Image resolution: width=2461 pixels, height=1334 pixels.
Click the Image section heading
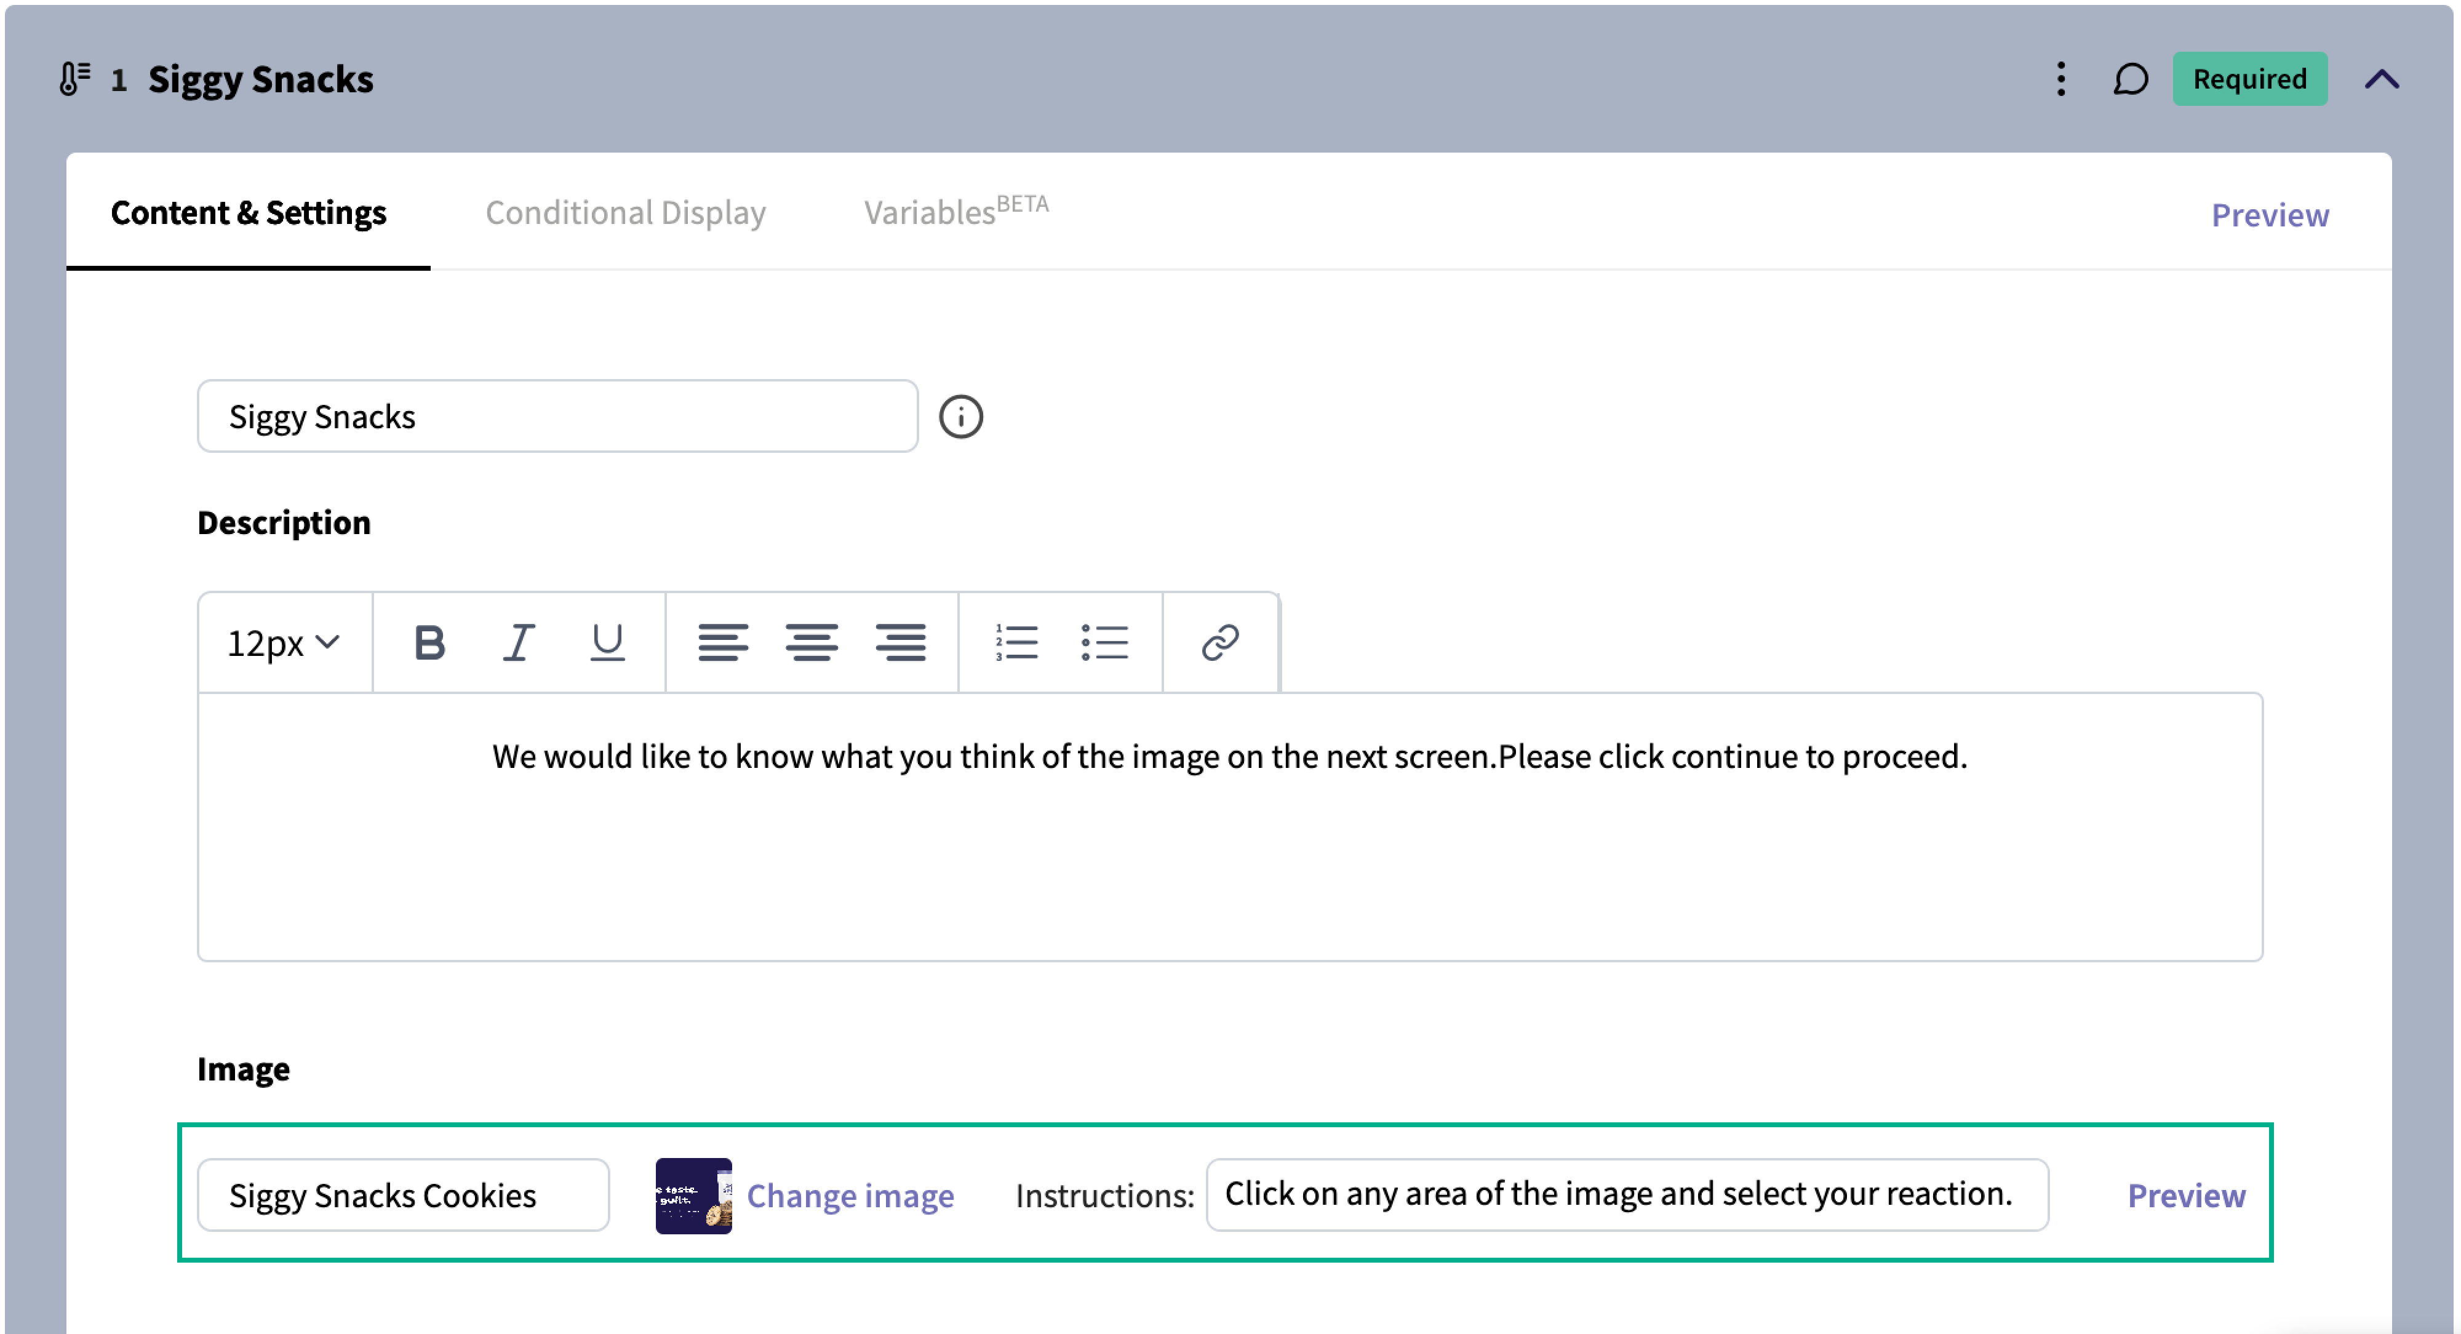(x=242, y=1068)
